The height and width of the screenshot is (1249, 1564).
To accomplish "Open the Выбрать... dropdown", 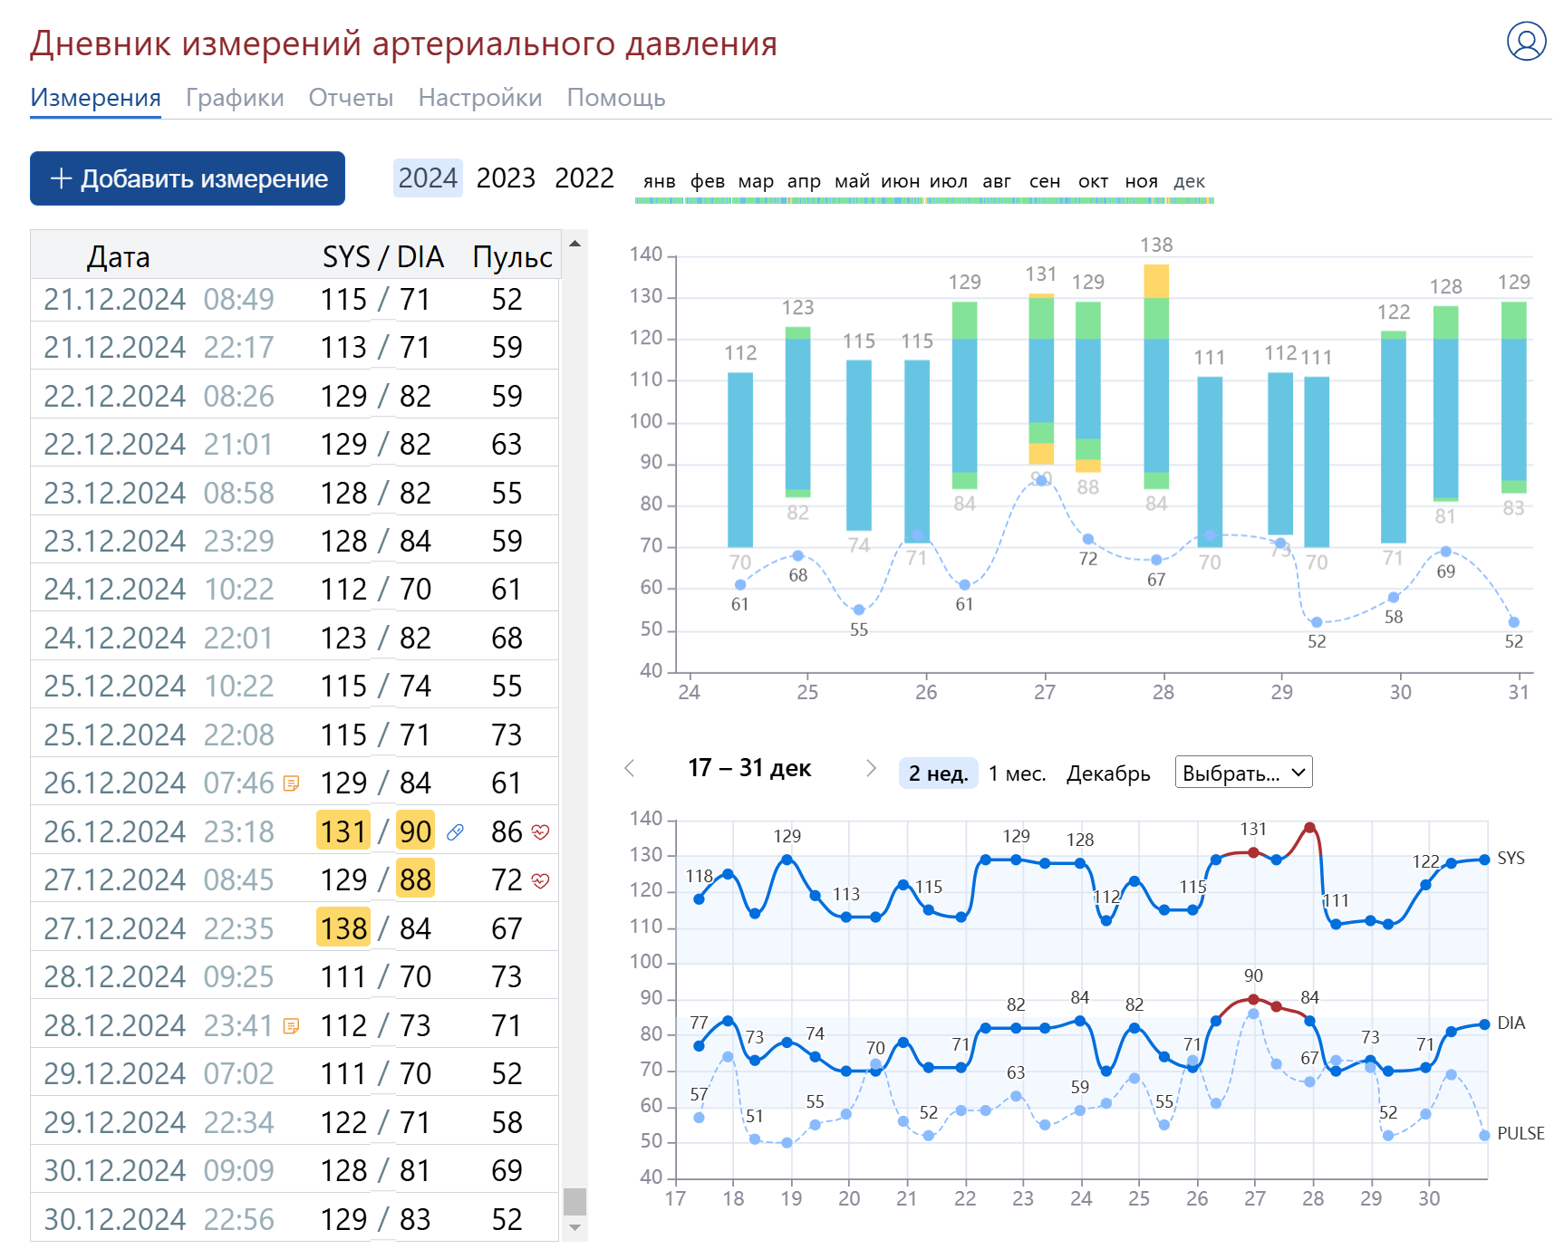I will (x=1243, y=773).
